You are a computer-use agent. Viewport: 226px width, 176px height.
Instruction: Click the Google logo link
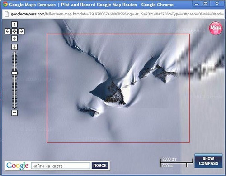17,166
